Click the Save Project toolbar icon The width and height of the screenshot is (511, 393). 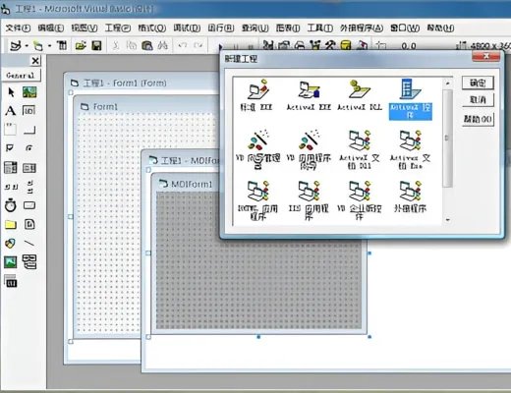coord(96,45)
